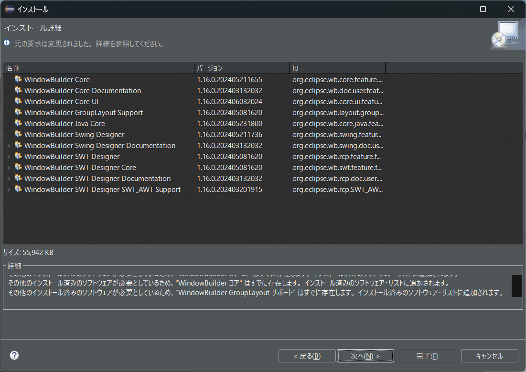
Task: Click the Id org.eclipse.wb.core.ui.featu...
Action: (x=337, y=102)
